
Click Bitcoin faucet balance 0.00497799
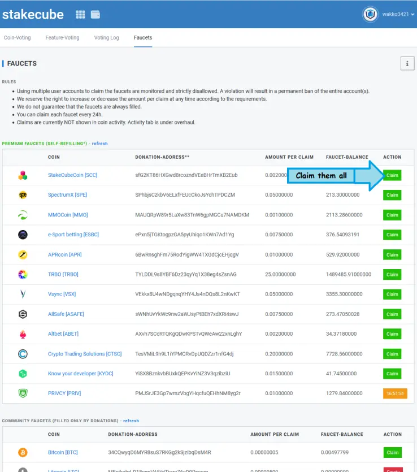tap(335, 452)
